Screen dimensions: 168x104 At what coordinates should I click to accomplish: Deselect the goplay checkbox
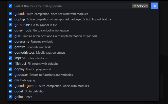click(x=10, y=69)
